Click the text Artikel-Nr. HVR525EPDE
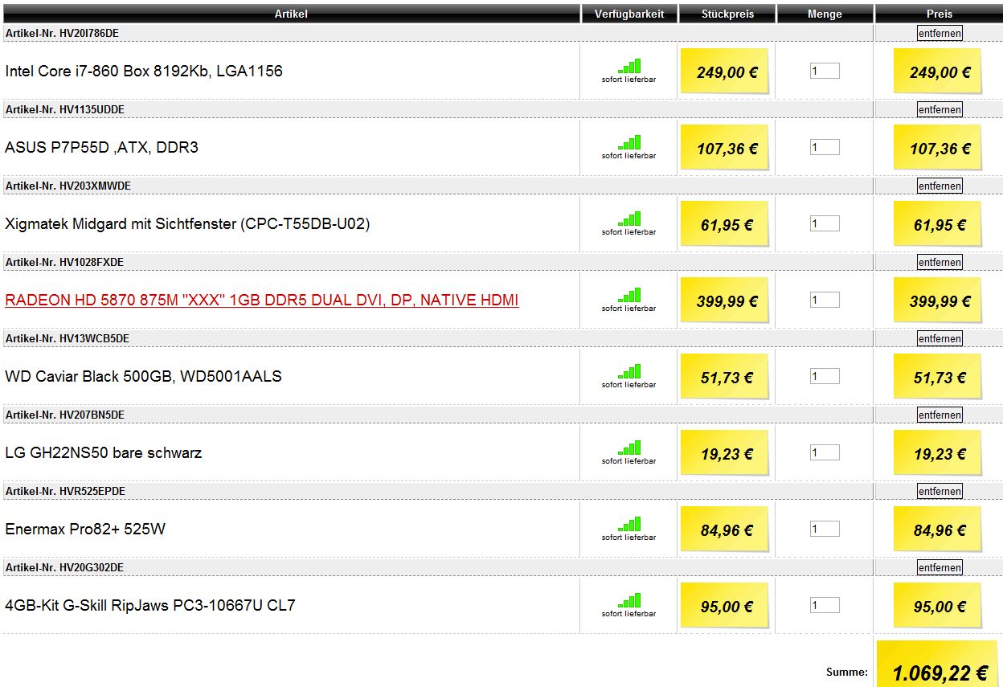 click(x=66, y=491)
